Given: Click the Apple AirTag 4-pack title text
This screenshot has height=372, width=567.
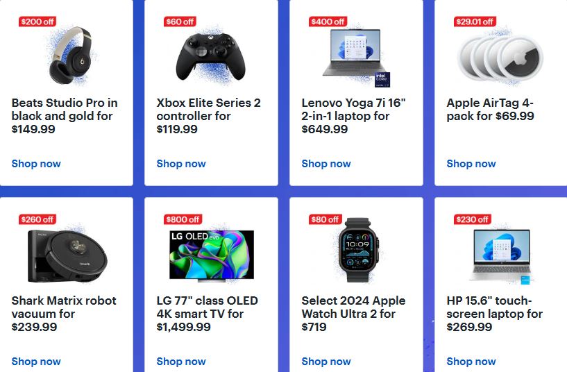Looking at the screenshot, I should pos(490,110).
